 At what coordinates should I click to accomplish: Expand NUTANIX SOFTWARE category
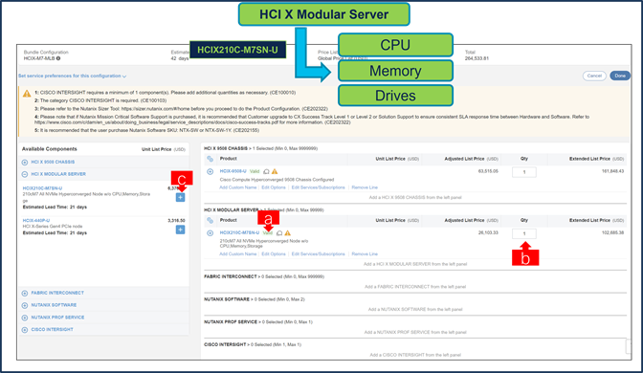coord(25,305)
